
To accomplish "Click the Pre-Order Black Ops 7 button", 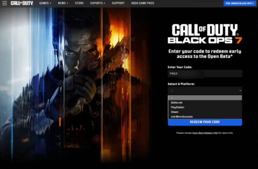I will (240, 3).
